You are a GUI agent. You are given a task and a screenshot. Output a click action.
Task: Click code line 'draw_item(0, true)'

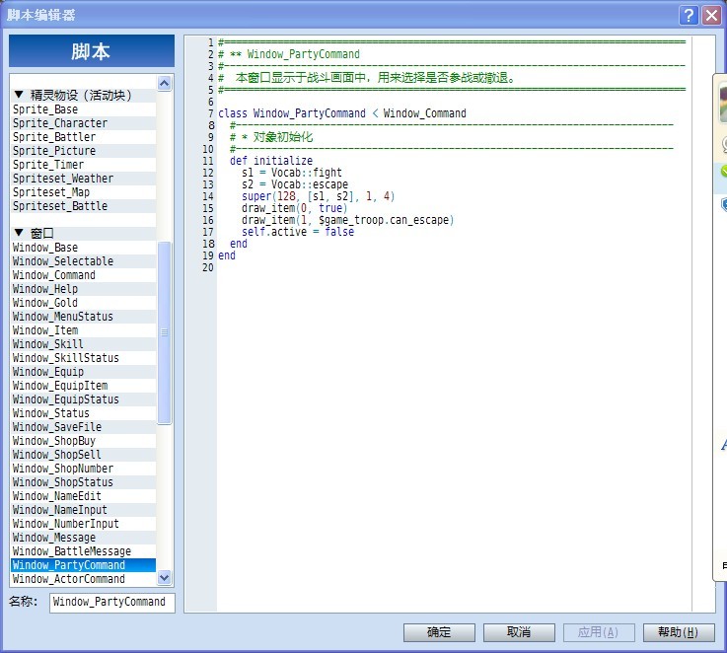point(294,208)
